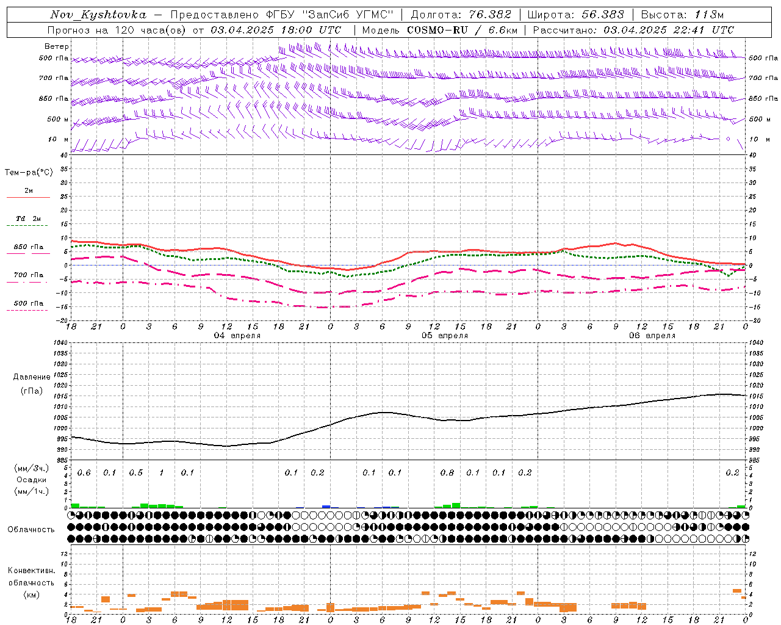
Task: Click the 700 гПа temperature legend entry
Action: tap(28, 275)
